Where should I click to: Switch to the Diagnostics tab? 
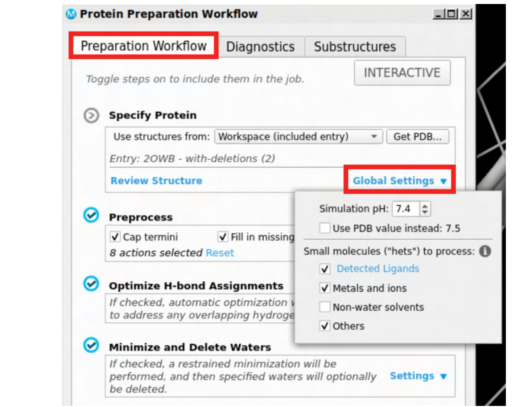click(x=260, y=47)
